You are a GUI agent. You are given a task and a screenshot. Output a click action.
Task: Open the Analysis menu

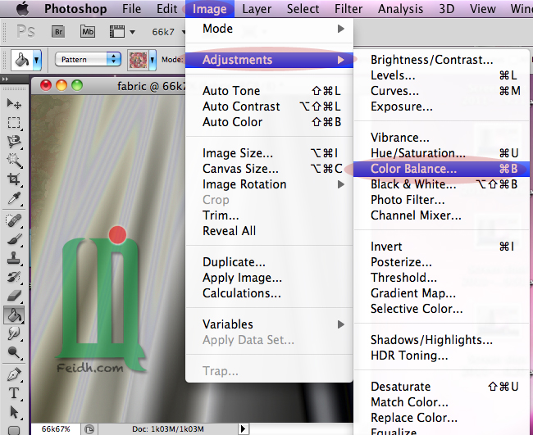click(400, 8)
